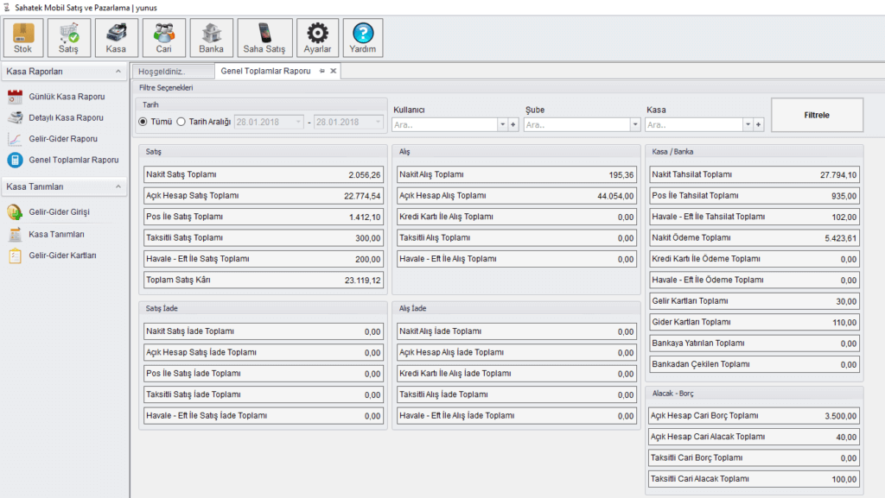
Task: Open the Yardım help icon
Action: click(x=363, y=37)
